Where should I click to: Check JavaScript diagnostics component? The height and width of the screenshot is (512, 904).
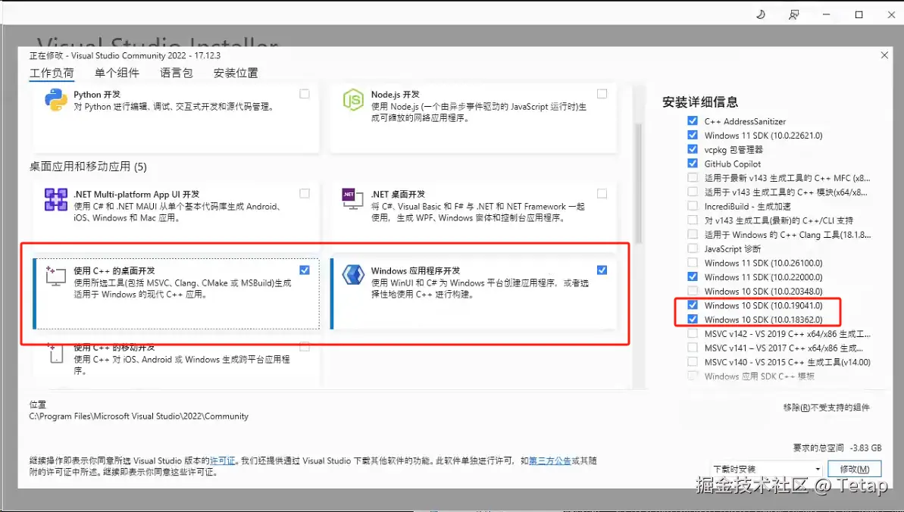(x=693, y=248)
